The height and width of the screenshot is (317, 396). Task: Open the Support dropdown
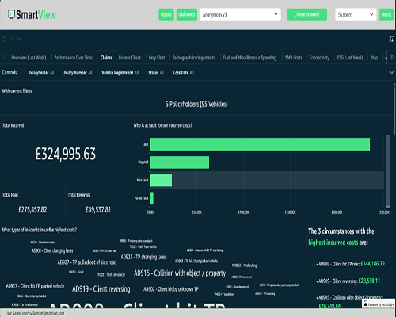pyautogui.click(x=356, y=14)
